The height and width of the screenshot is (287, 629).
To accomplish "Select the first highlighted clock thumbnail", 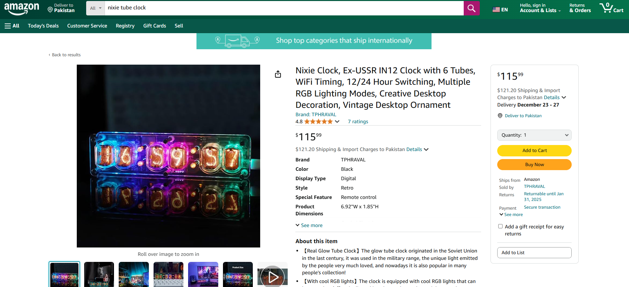I will tap(64, 275).
